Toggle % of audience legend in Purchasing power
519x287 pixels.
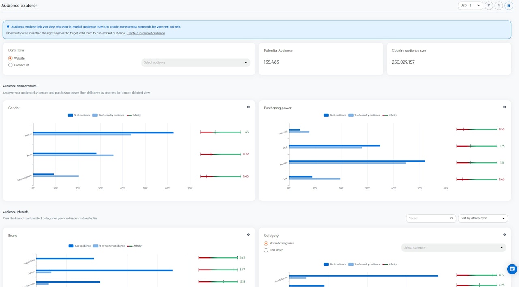tap(335, 115)
